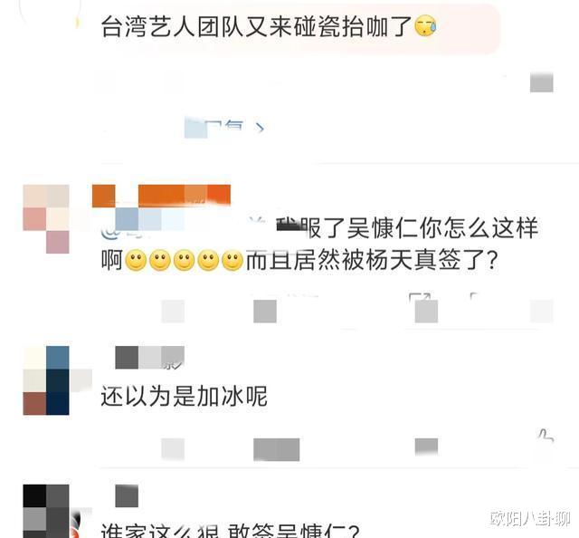This screenshot has width=579, height=538.
Task: Tap the share icon under the 杨天真 comment
Action: (426, 308)
